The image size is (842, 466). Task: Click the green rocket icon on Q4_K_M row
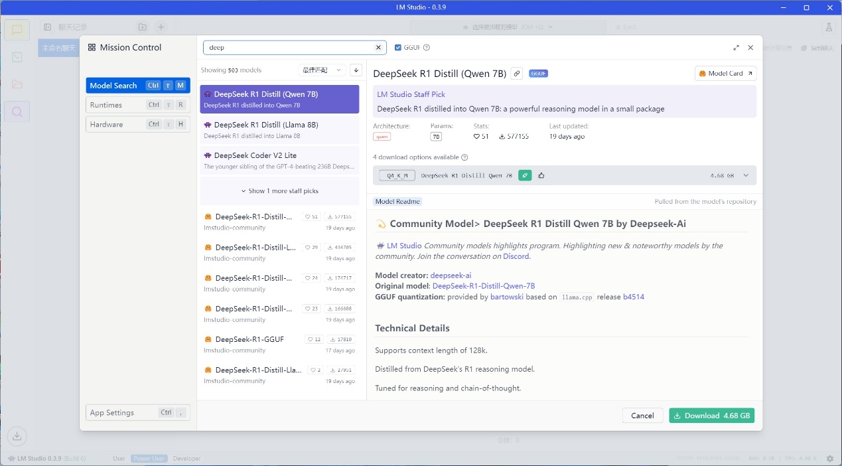[x=525, y=175]
